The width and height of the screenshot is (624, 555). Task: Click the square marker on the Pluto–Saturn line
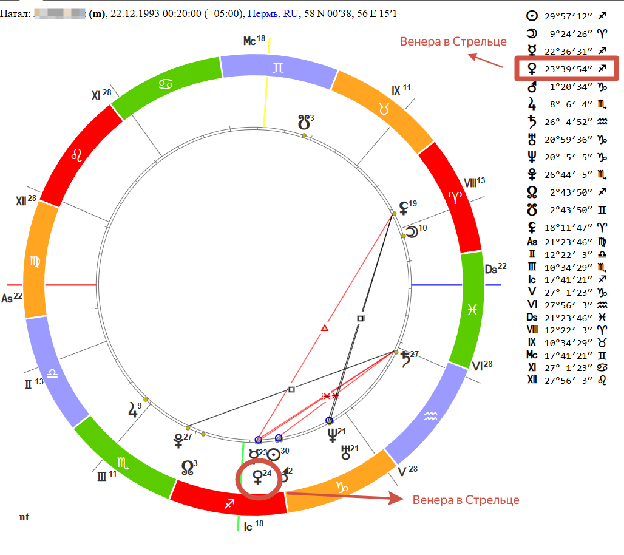pyautogui.click(x=291, y=389)
